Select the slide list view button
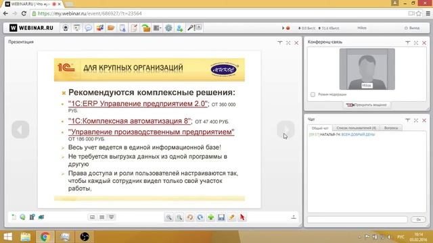Screen dimensions: 433x243 (x=102, y=217)
